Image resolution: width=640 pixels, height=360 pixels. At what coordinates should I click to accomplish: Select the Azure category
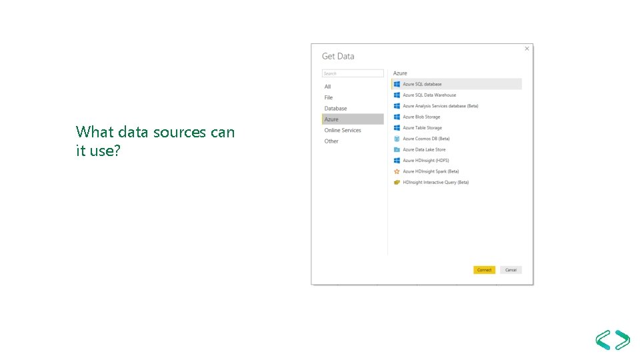coord(353,119)
